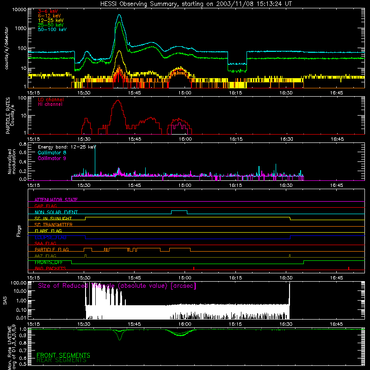This screenshot has height=370, width=370.
Task: Click the 16:45 tick under the flags panel
Action: [x=336, y=278]
